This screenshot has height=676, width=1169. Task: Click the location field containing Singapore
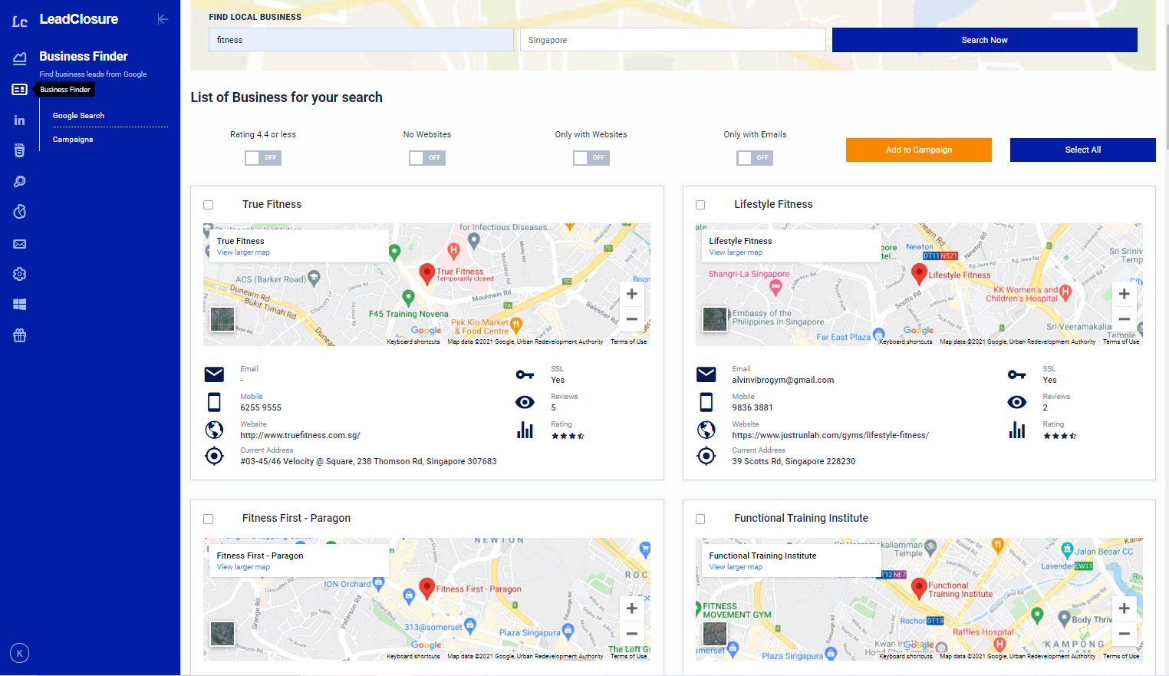[x=673, y=40]
